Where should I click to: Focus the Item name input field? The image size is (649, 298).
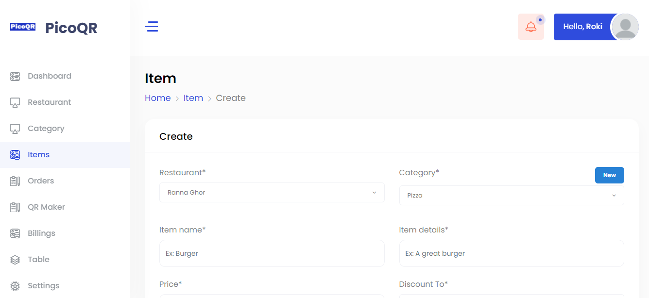[272, 253]
